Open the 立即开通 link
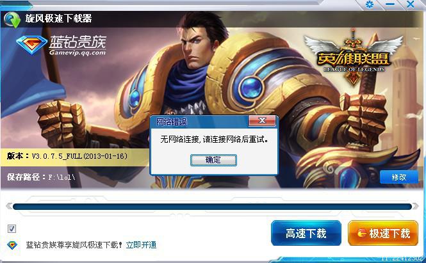 coord(142,245)
